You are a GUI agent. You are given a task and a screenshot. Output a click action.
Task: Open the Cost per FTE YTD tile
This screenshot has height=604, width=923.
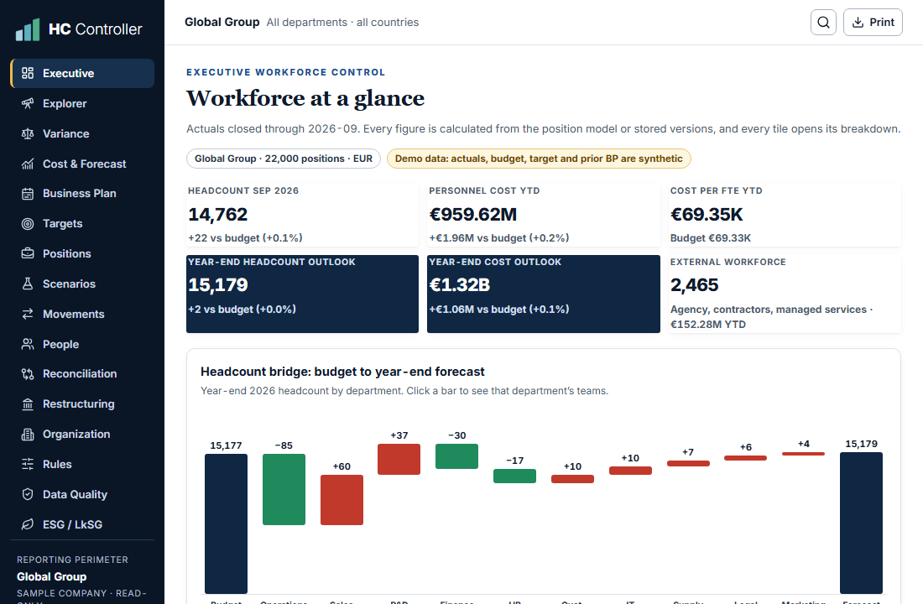tap(785, 215)
